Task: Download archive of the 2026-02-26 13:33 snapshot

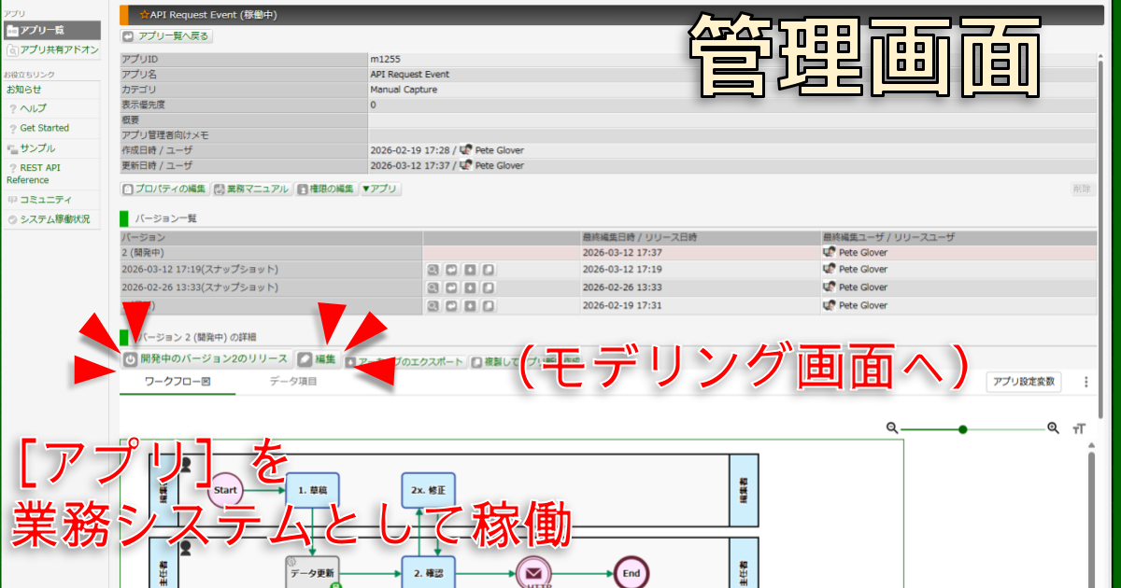Action: pos(470,287)
